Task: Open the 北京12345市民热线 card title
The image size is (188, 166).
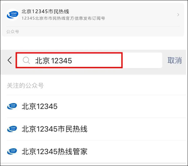Action: (47, 12)
